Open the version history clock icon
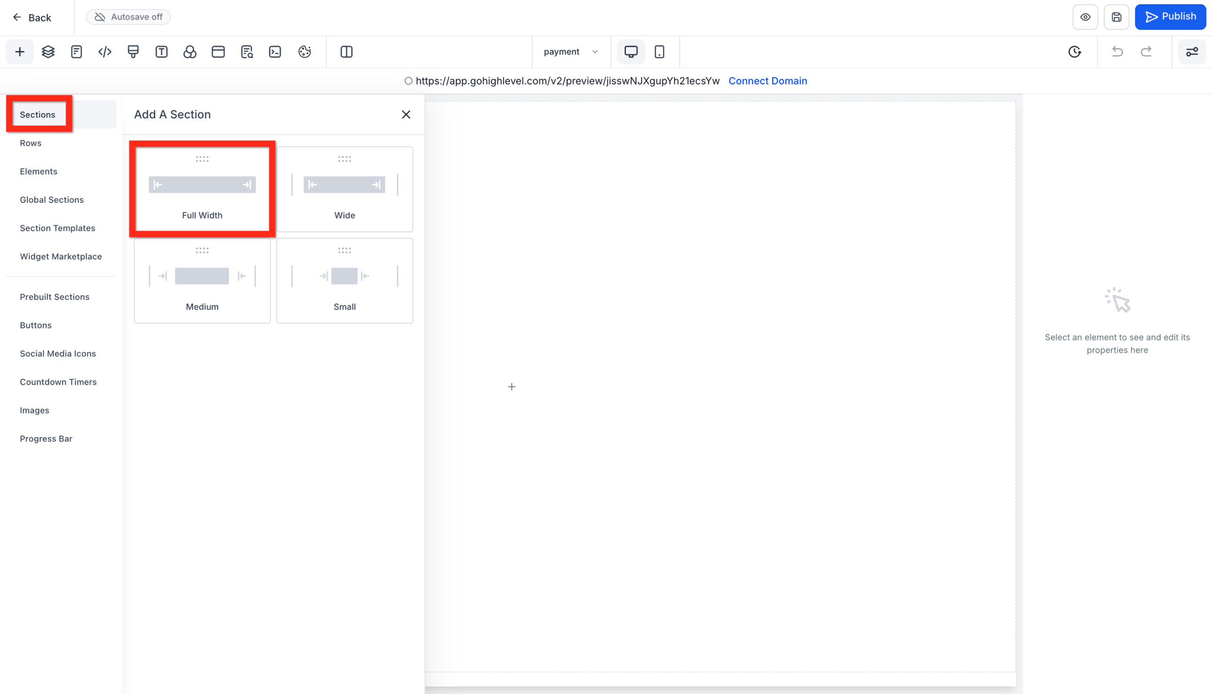 [x=1075, y=52]
